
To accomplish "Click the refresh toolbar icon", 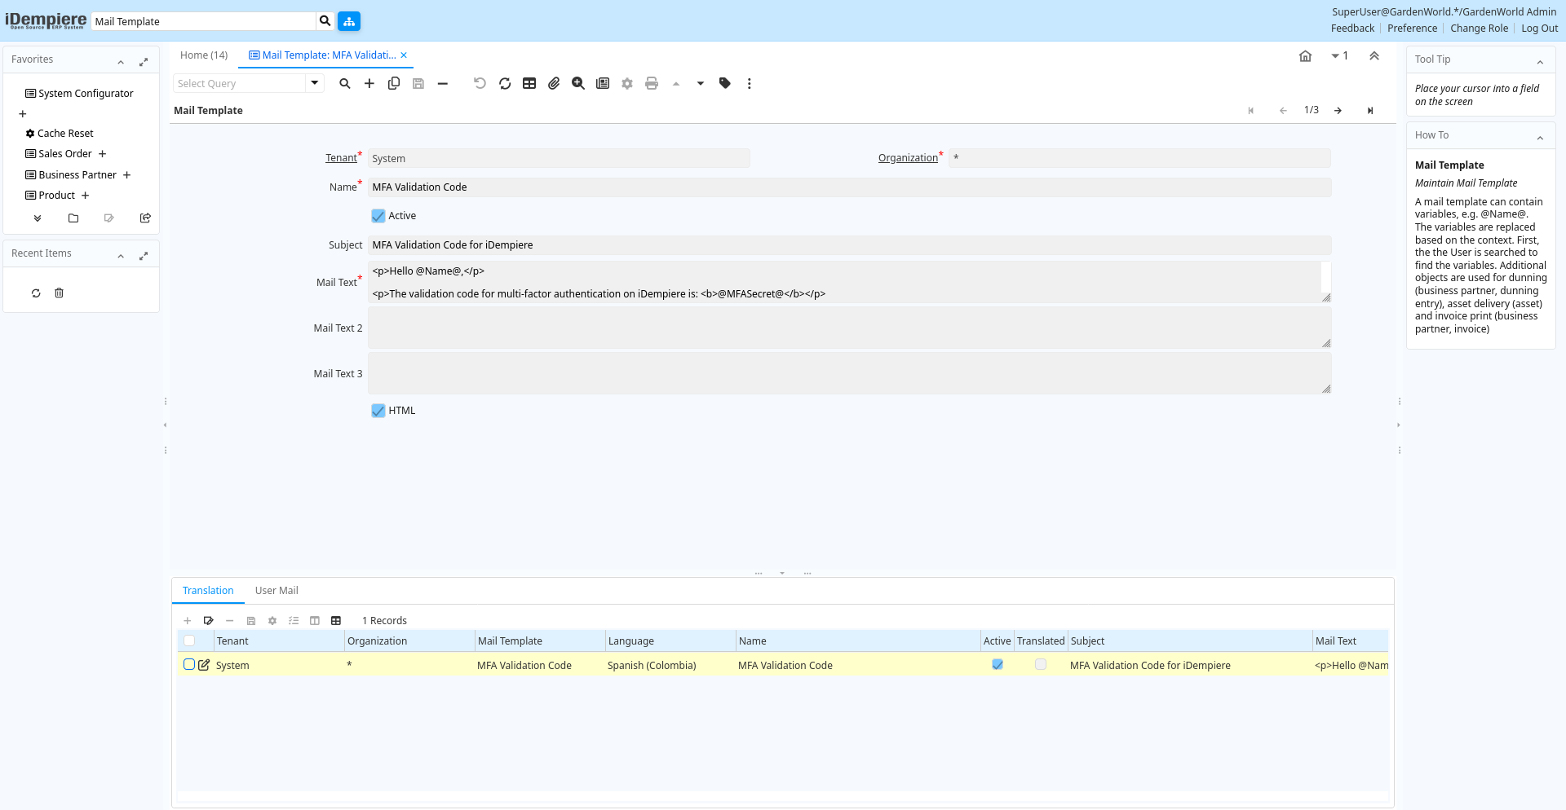I will click(505, 83).
